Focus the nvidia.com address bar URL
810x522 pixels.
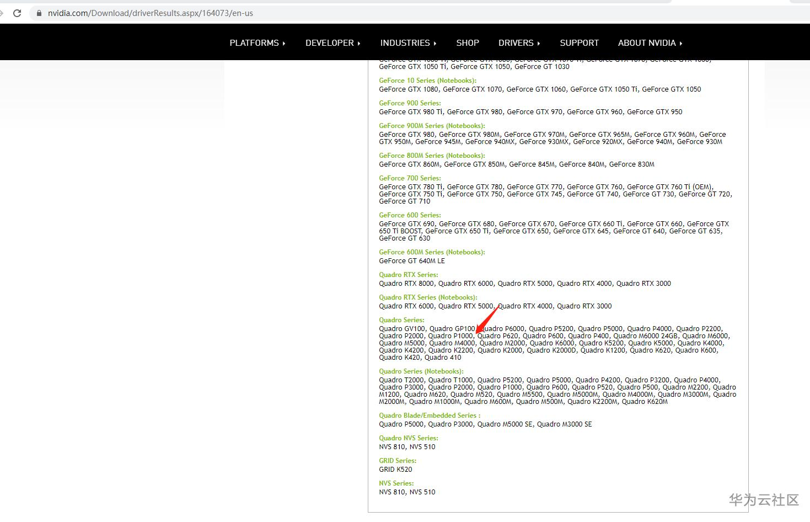[151, 13]
